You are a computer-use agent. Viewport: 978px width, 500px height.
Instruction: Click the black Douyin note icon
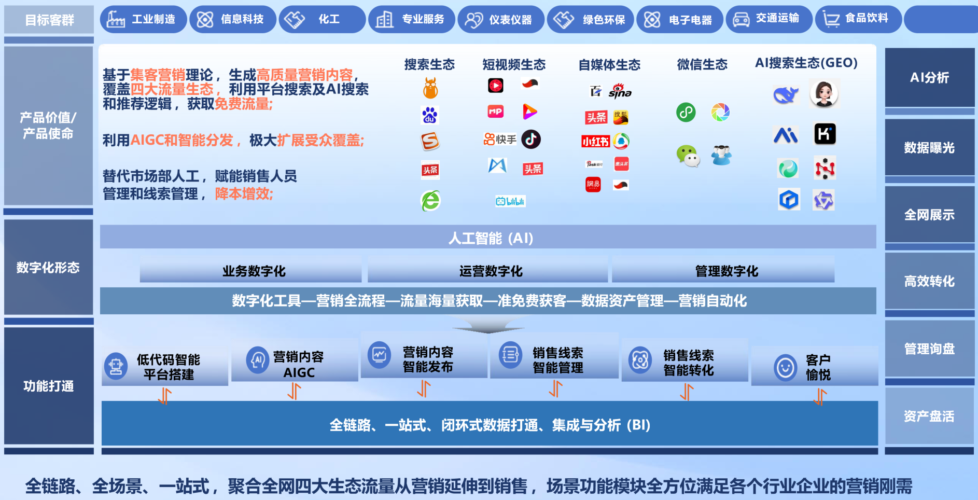point(531,139)
